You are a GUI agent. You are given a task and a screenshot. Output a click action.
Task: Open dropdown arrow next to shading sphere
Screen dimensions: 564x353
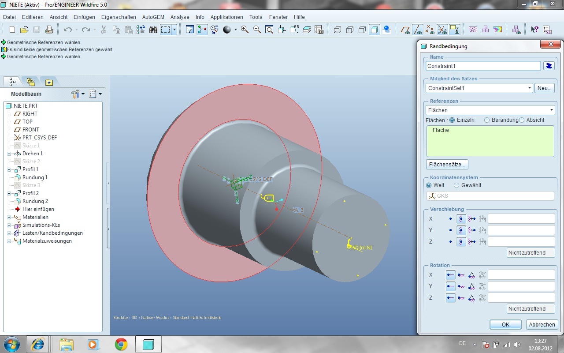point(235,30)
